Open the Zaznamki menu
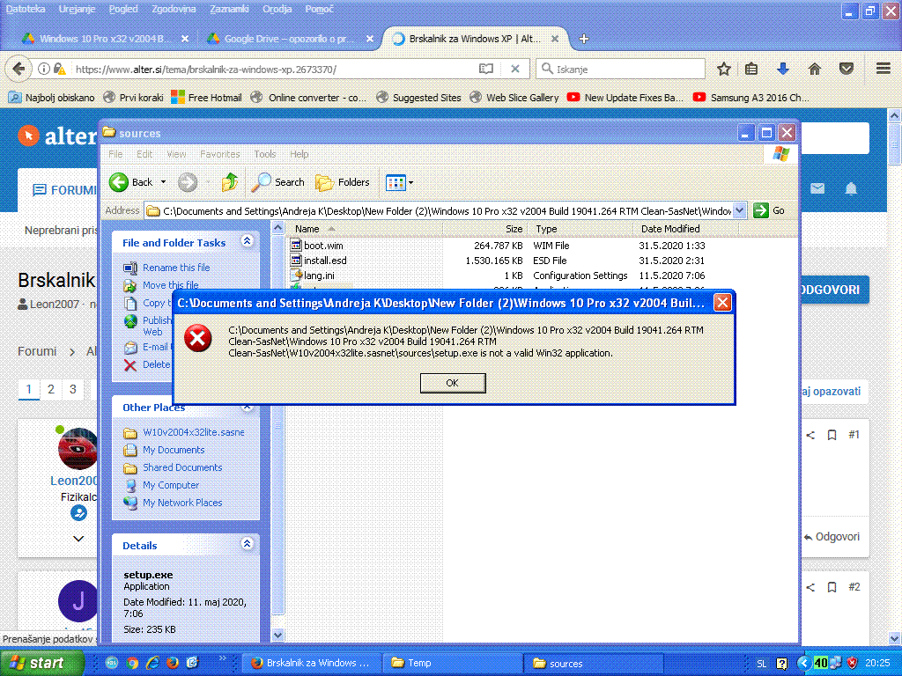The image size is (902, 676). tap(230, 9)
